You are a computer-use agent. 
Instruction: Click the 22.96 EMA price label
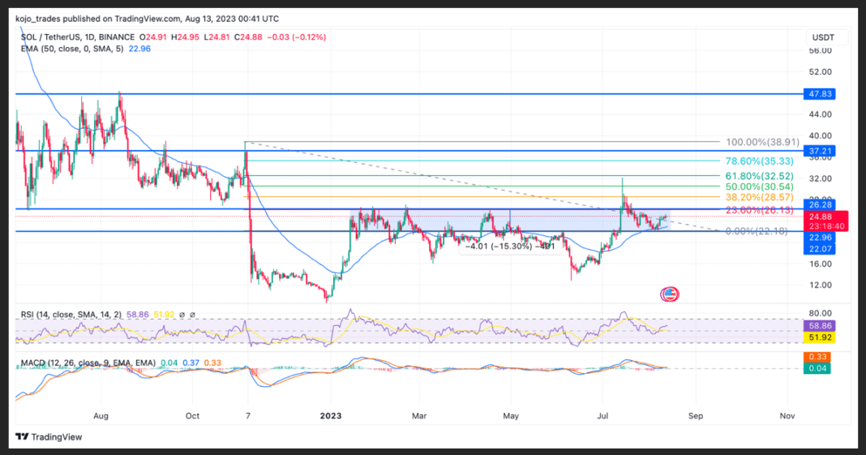(820, 238)
